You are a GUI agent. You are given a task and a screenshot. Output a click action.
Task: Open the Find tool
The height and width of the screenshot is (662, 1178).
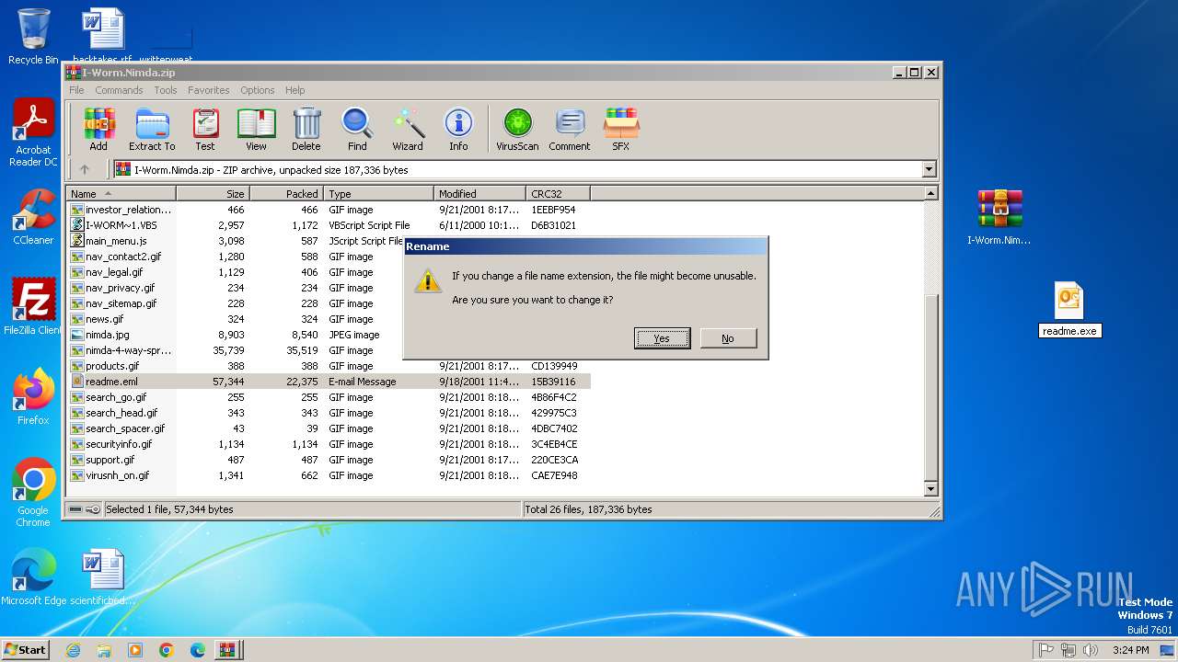pyautogui.click(x=357, y=130)
